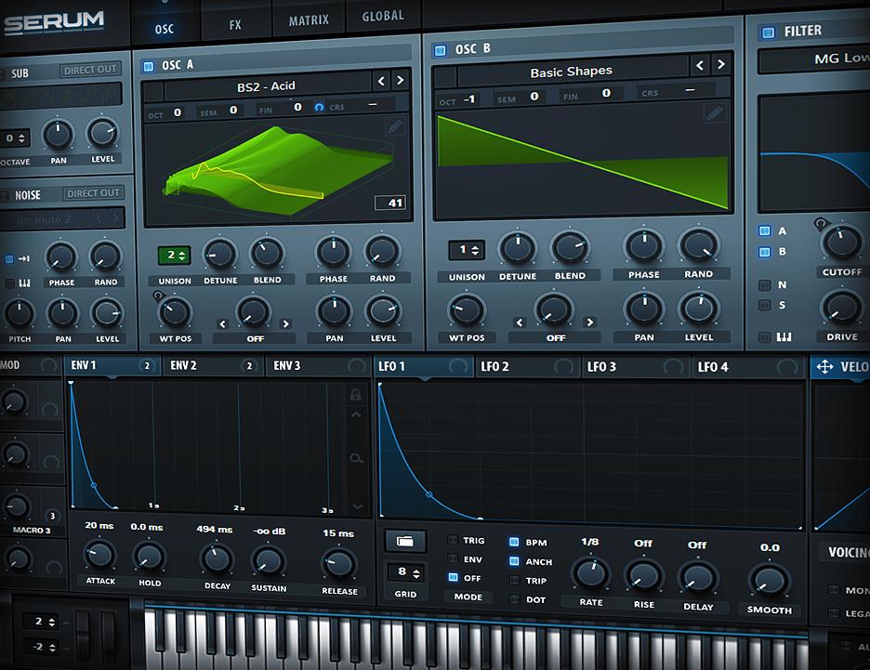The height and width of the screenshot is (670, 870).
Task: Click Sub DIRECT OUT button
Action: 90,70
